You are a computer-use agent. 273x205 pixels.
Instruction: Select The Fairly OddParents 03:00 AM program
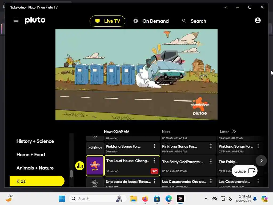coord(188,166)
